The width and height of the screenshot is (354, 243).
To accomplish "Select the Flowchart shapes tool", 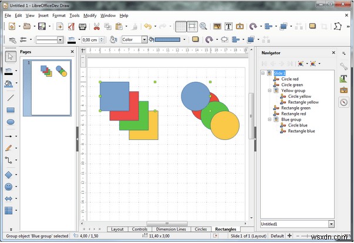I will click(x=9, y=211).
